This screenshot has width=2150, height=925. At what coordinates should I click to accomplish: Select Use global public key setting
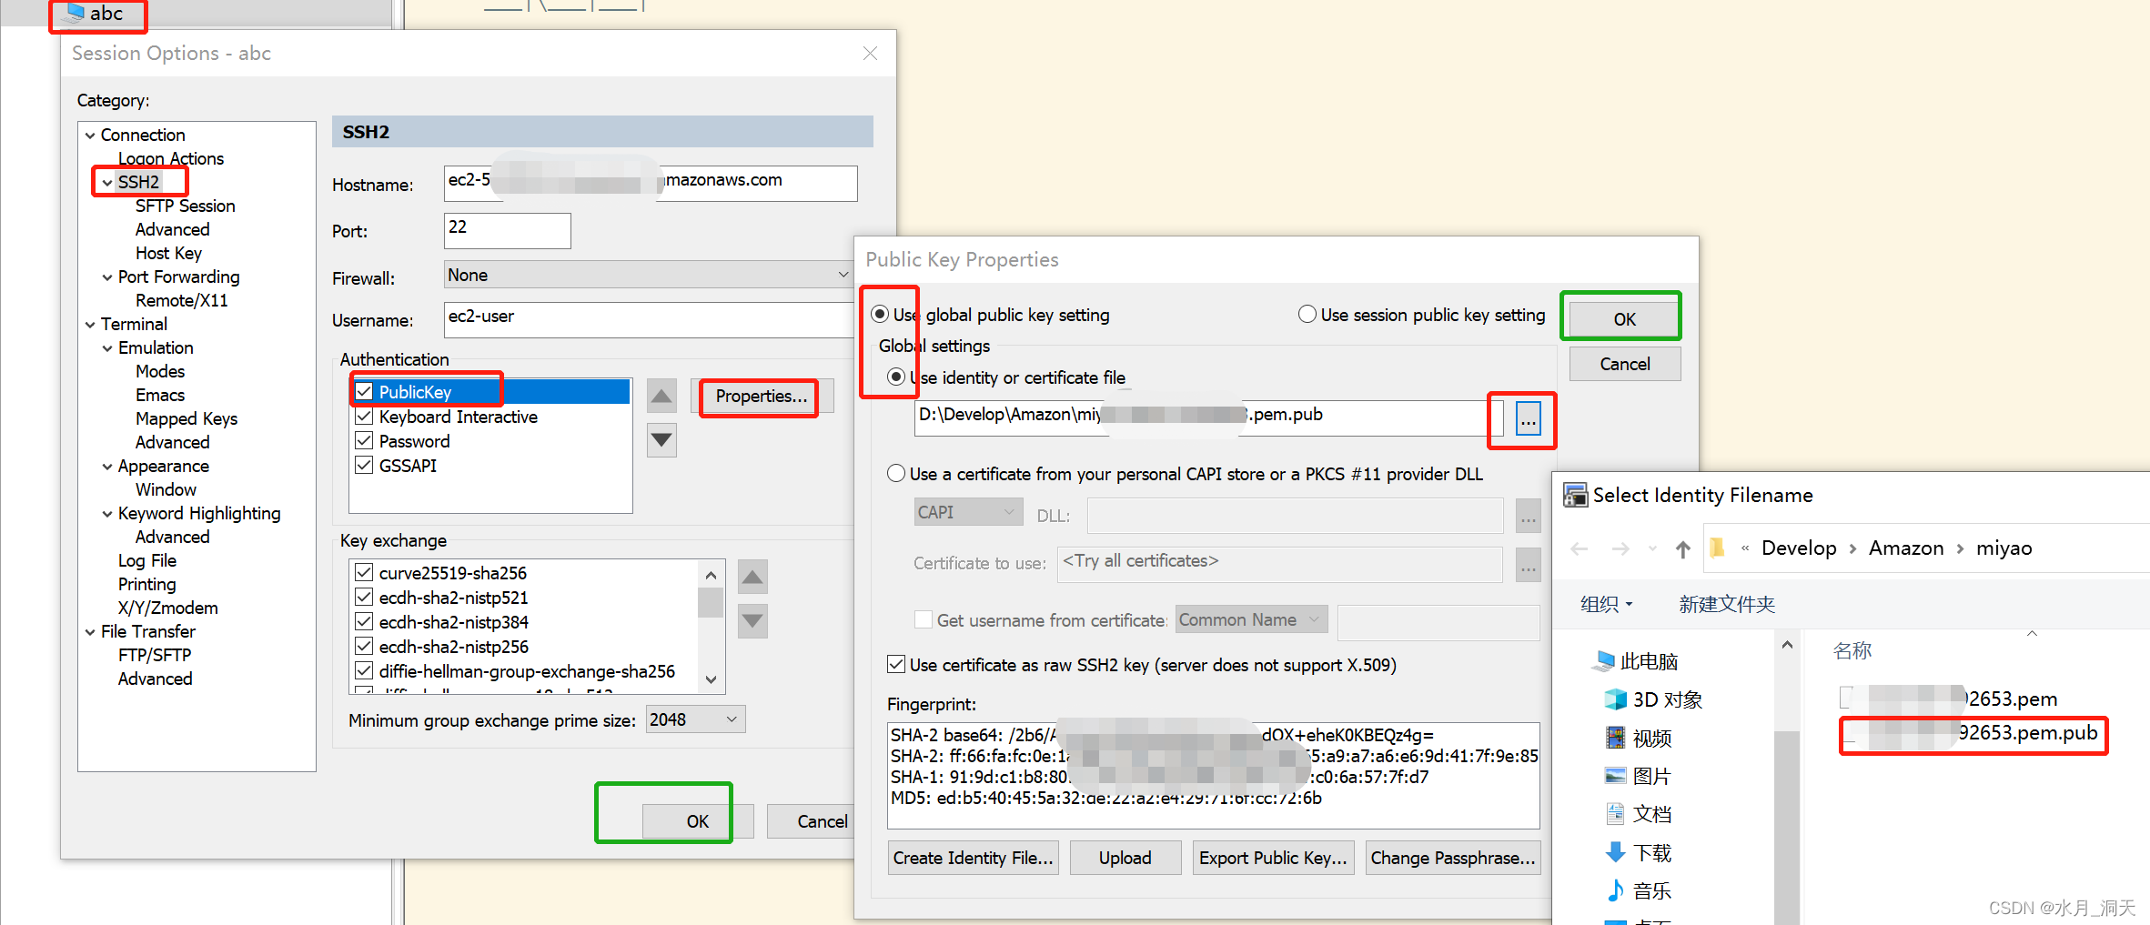880,315
